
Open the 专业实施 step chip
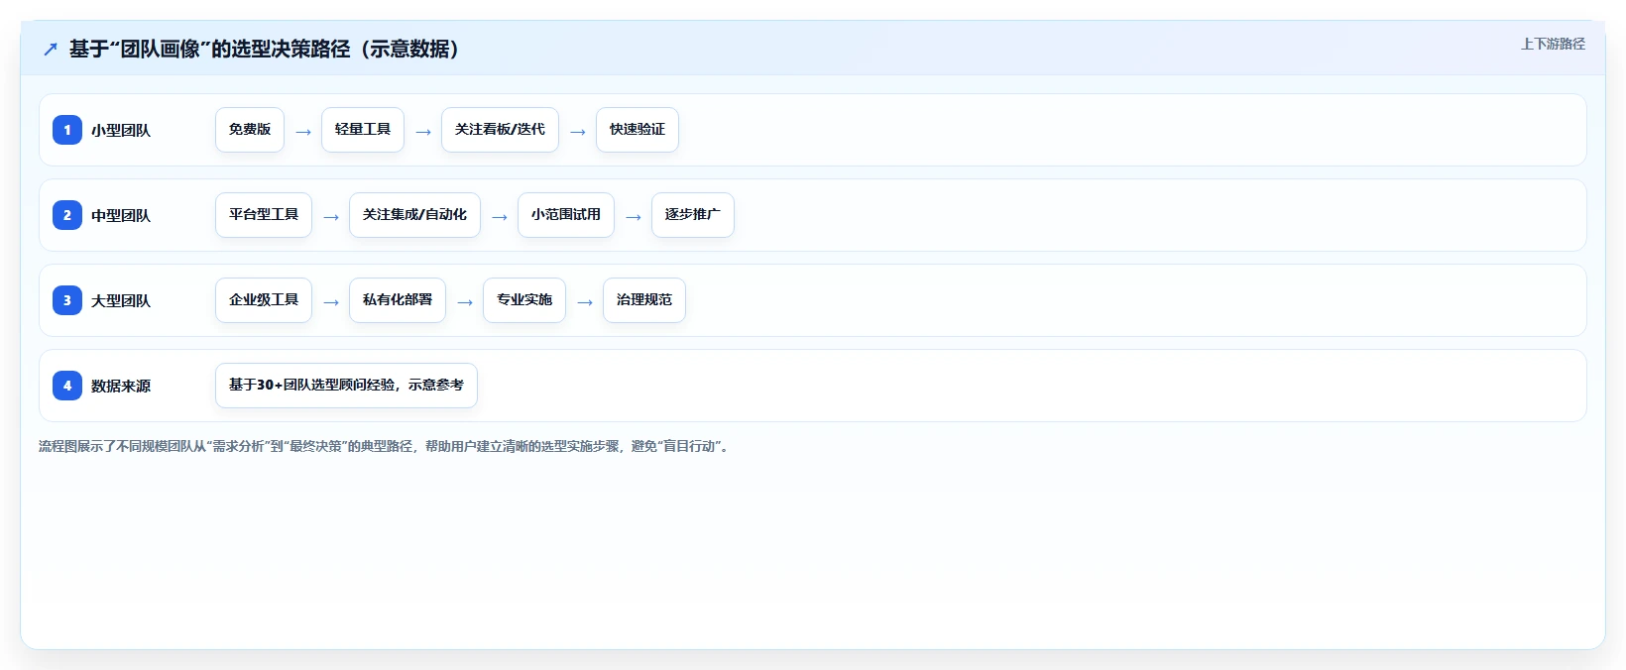[524, 300]
